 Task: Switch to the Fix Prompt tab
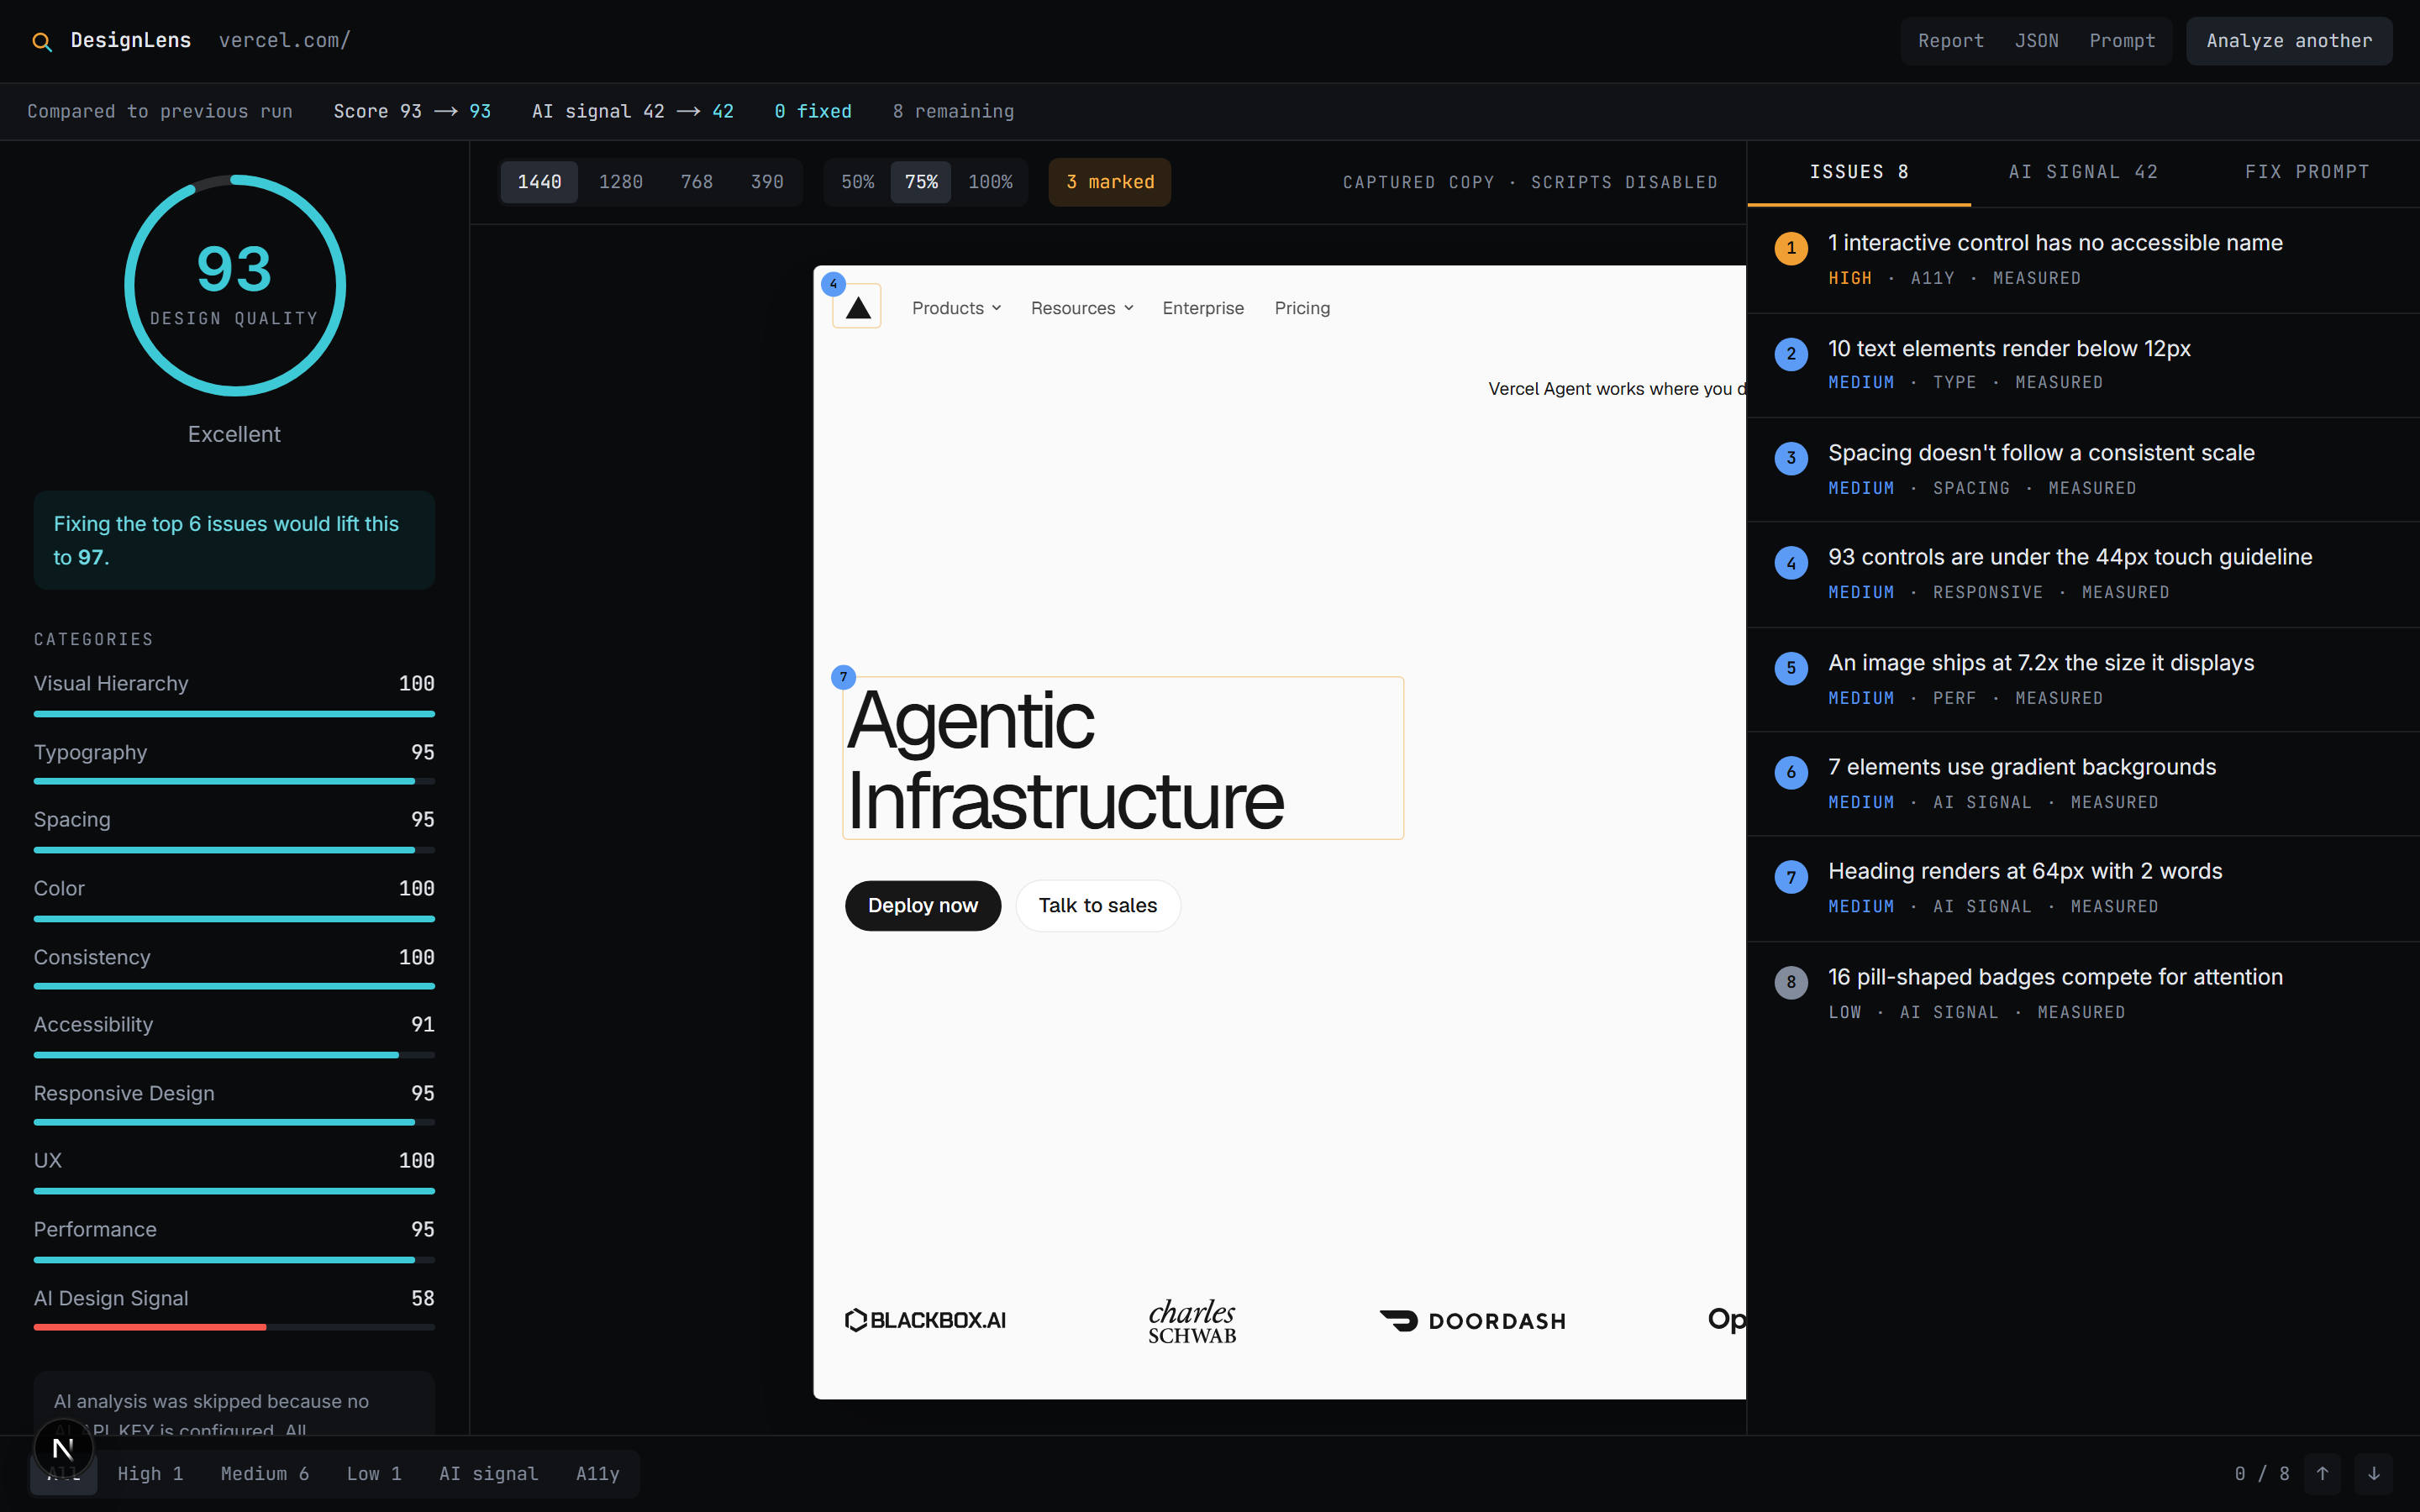click(2307, 172)
